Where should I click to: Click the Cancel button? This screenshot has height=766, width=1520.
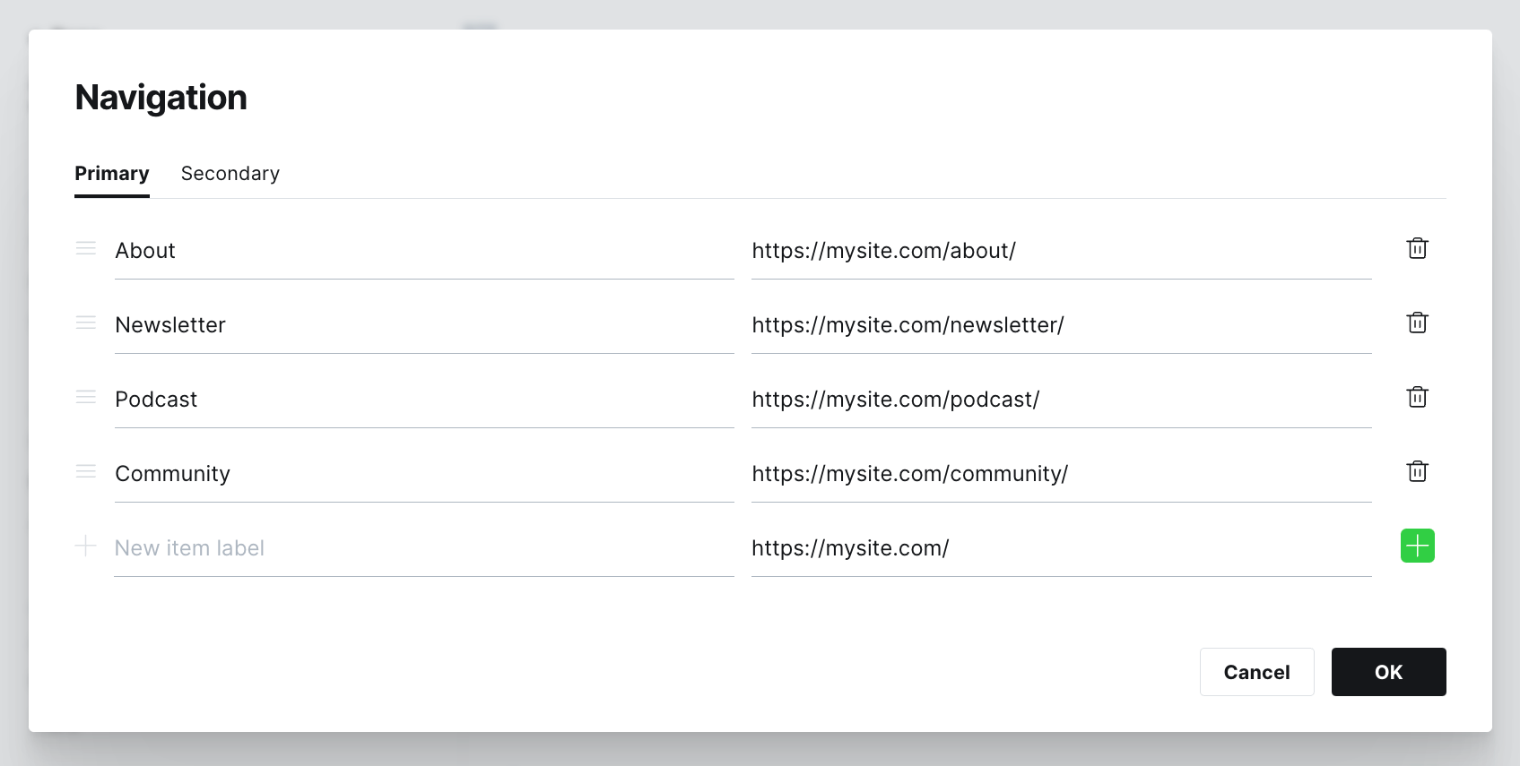click(x=1256, y=671)
